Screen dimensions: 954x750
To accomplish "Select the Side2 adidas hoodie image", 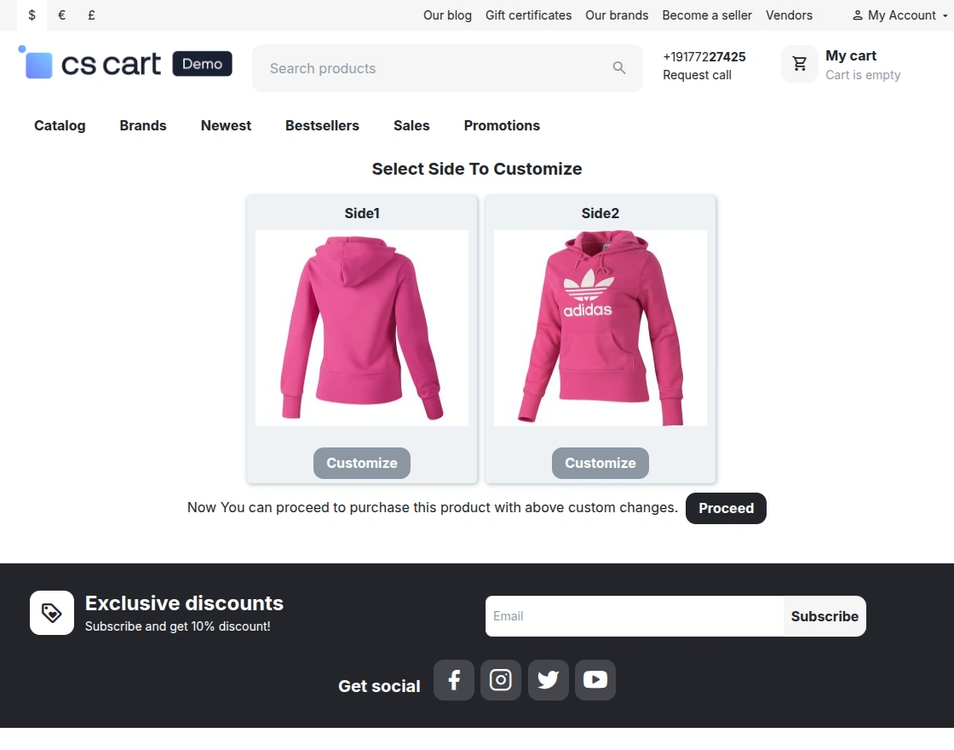I will 601,328.
